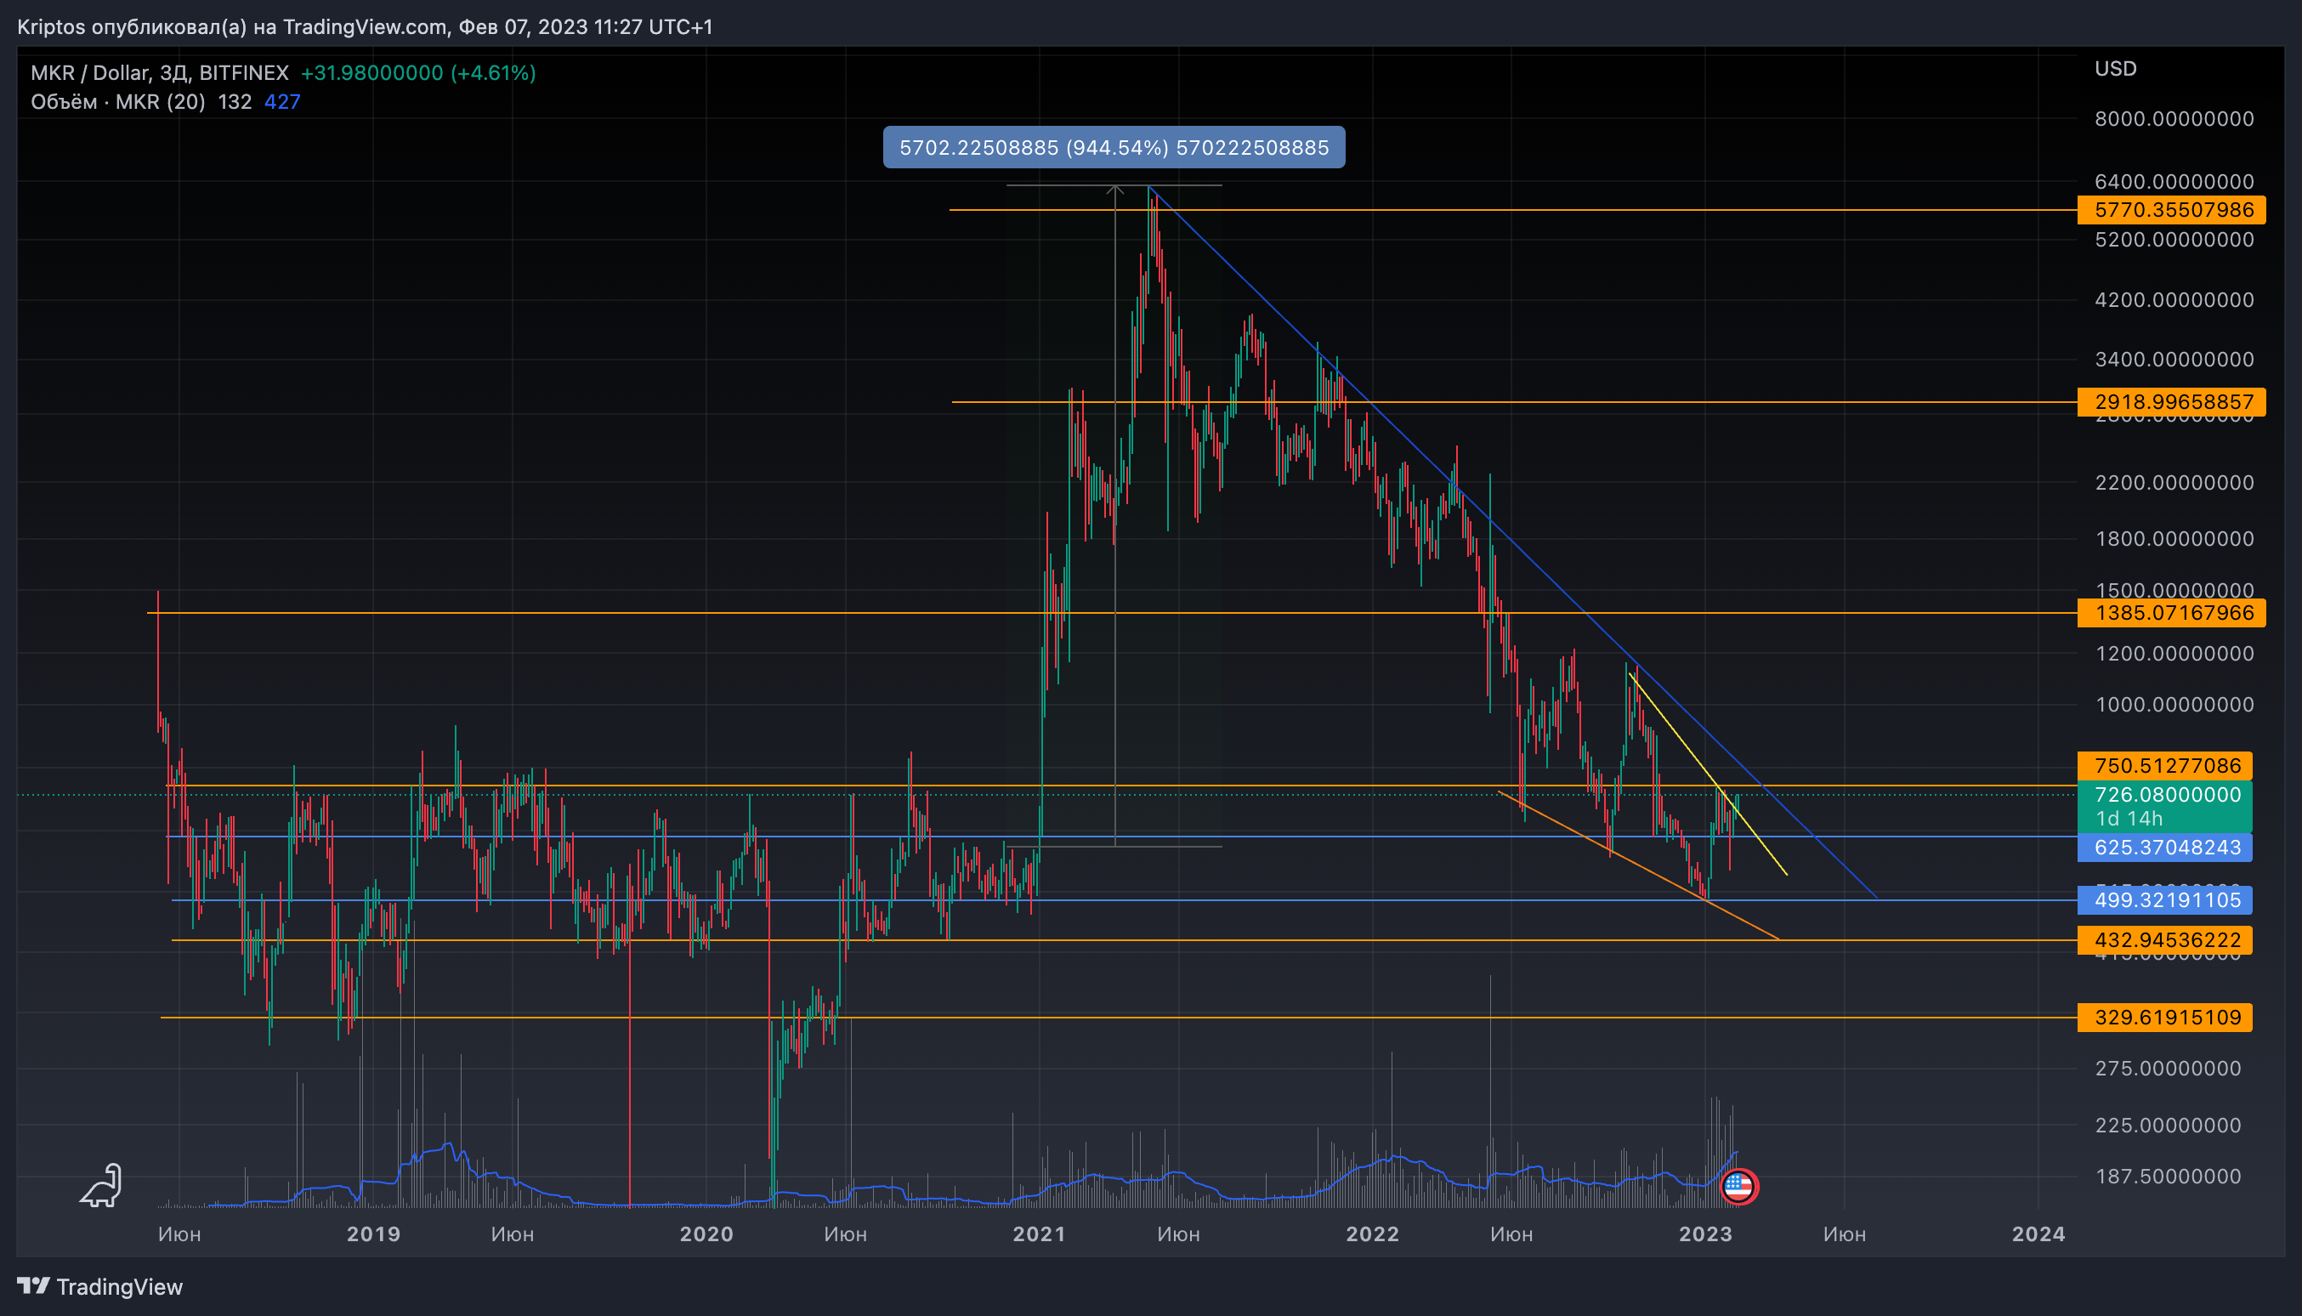Click the 2021 label on the time axis
2302x1316 pixels.
click(x=1040, y=1234)
